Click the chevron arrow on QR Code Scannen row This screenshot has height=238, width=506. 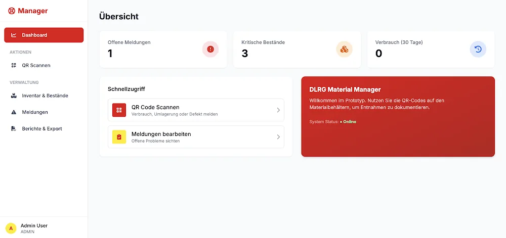pos(278,110)
